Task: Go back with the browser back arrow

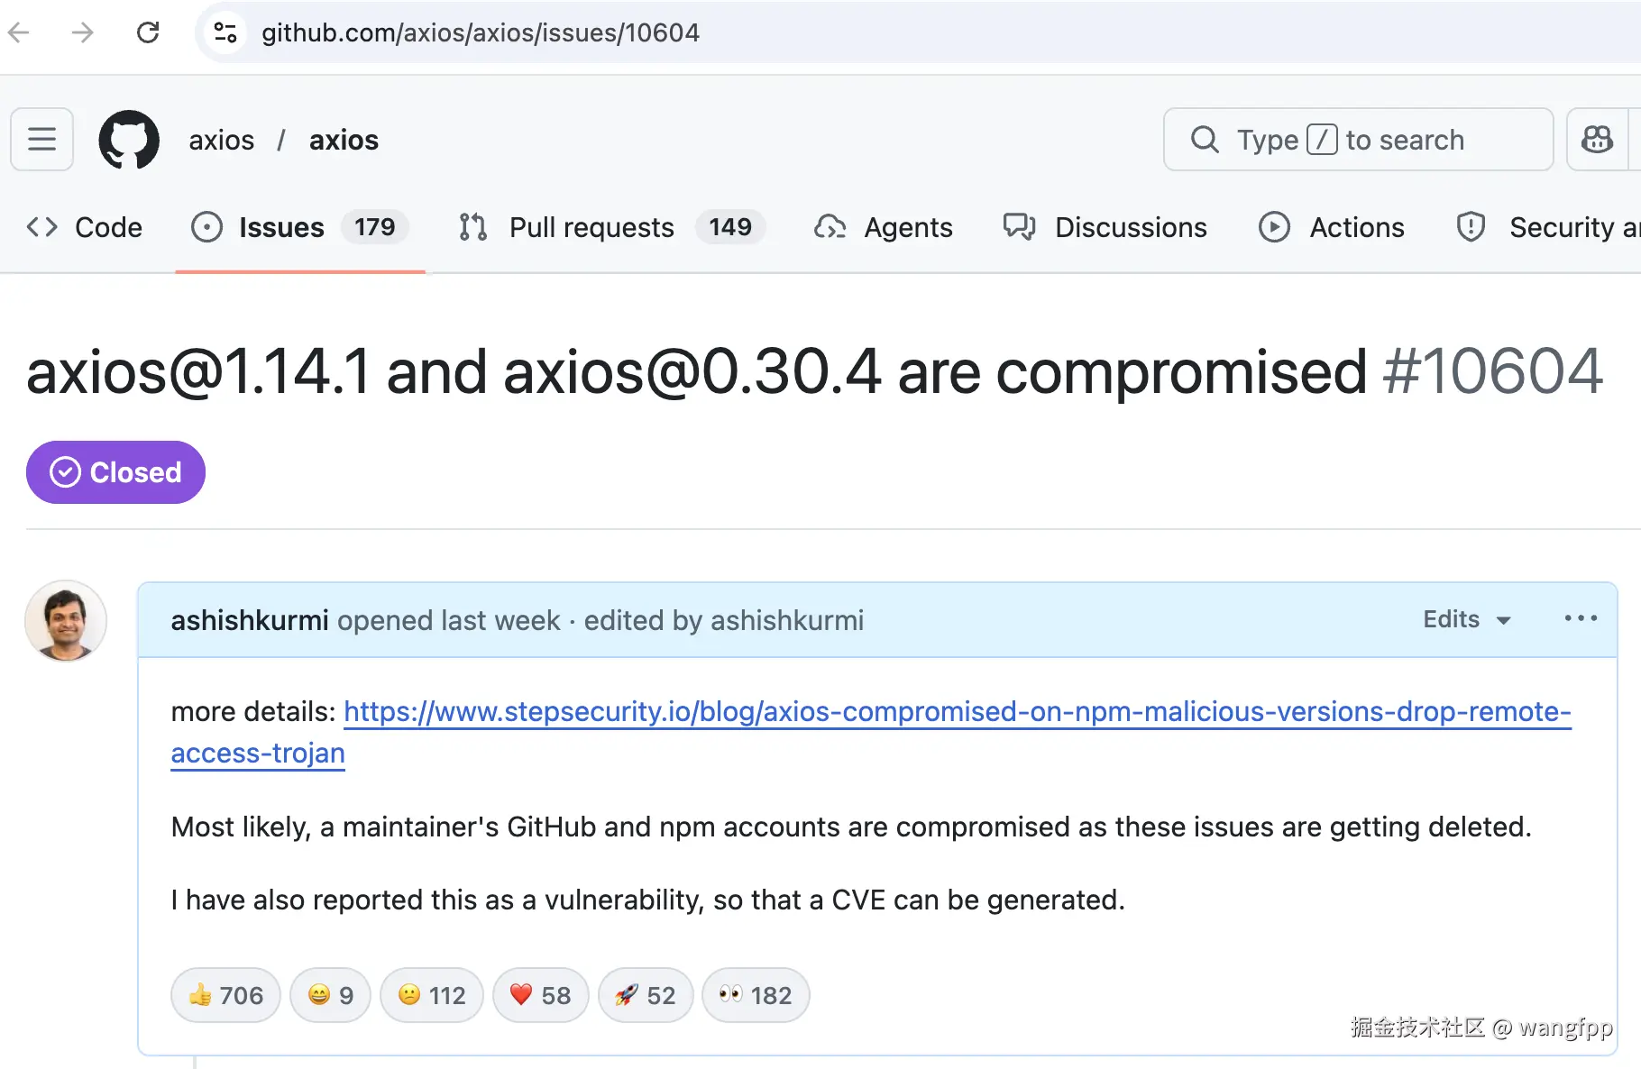Action: pos(19,33)
